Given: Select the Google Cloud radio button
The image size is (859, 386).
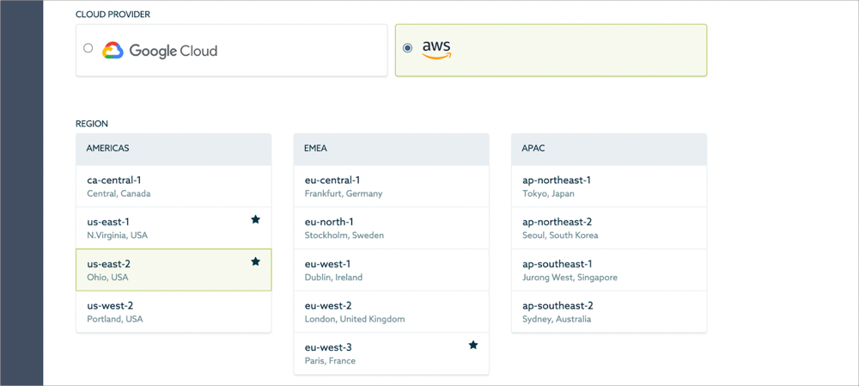Looking at the screenshot, I should pyautogui.click(x=88, y=48).
